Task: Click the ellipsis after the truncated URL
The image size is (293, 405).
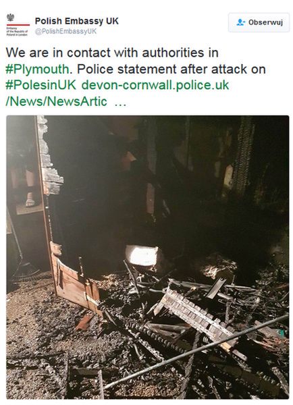Action: click(x=120, y=104)
